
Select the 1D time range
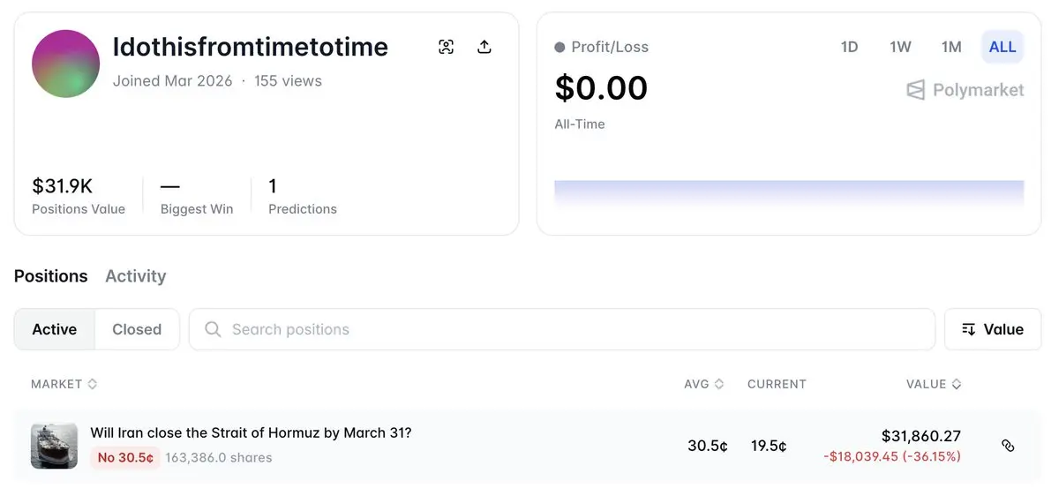point(849,48)
